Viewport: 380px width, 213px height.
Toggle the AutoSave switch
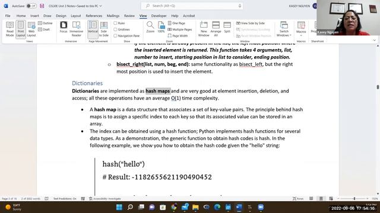(31, 6)
